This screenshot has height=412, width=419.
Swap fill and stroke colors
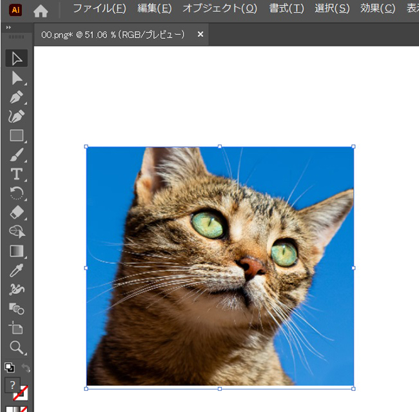tap(26, 368)
